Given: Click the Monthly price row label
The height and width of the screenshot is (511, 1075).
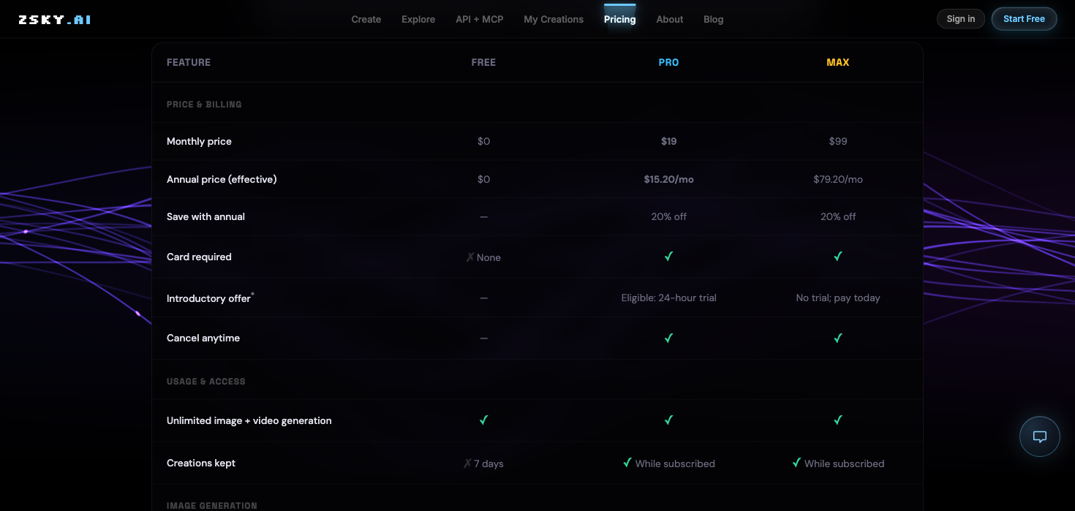Looking at the screenshot, I should tap(199, 141).
